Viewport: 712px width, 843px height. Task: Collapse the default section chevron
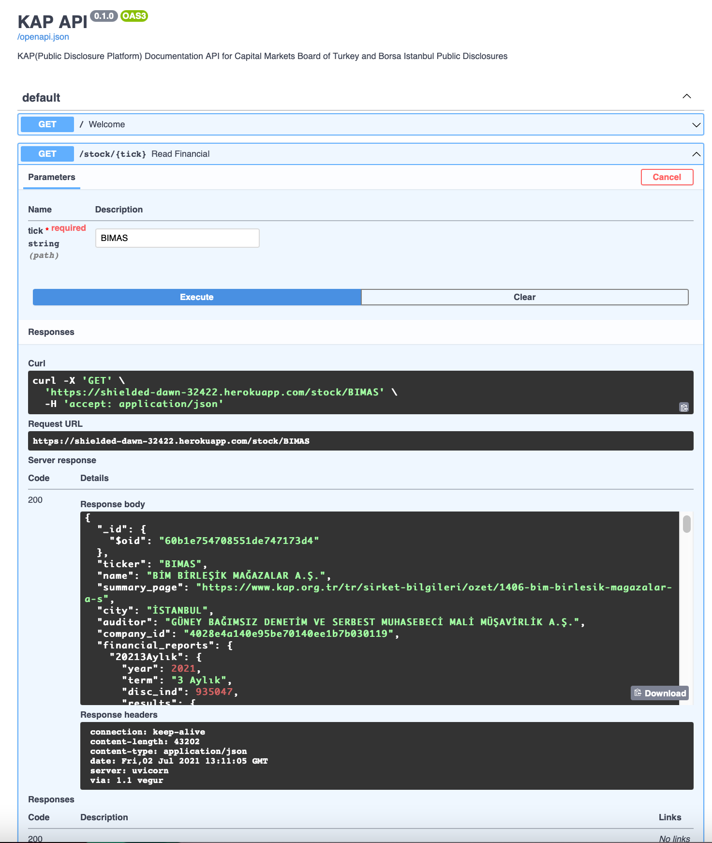(x=686, y=96)
